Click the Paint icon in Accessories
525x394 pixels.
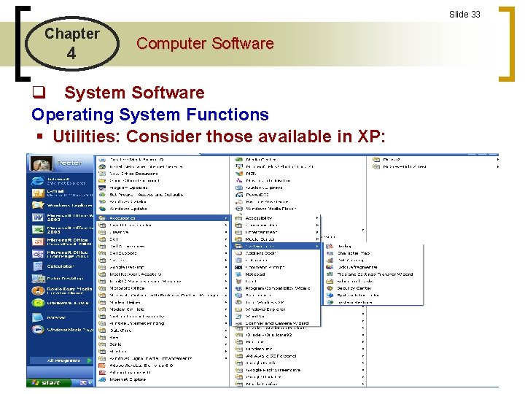point(238,282)
